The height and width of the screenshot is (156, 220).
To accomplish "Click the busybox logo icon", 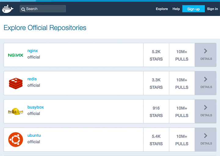I will coord(16,111).
